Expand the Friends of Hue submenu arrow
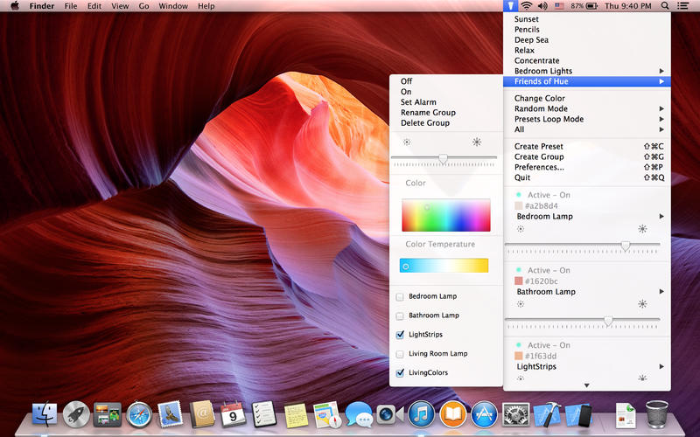700x437 pixels. [x=661, y=81]
